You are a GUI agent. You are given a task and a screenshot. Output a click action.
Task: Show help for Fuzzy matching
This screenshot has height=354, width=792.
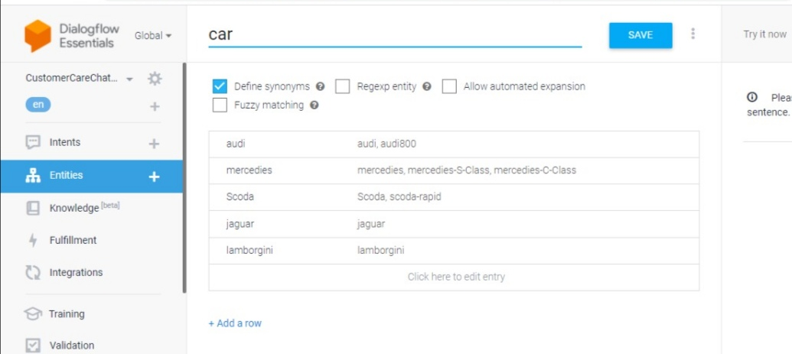315,106
